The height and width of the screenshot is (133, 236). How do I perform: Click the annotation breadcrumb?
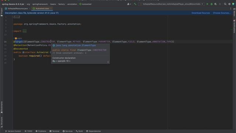click(x=72, y=4)
